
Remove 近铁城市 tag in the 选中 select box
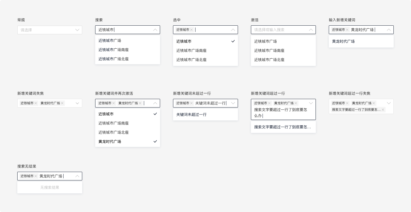pos(191,30)
